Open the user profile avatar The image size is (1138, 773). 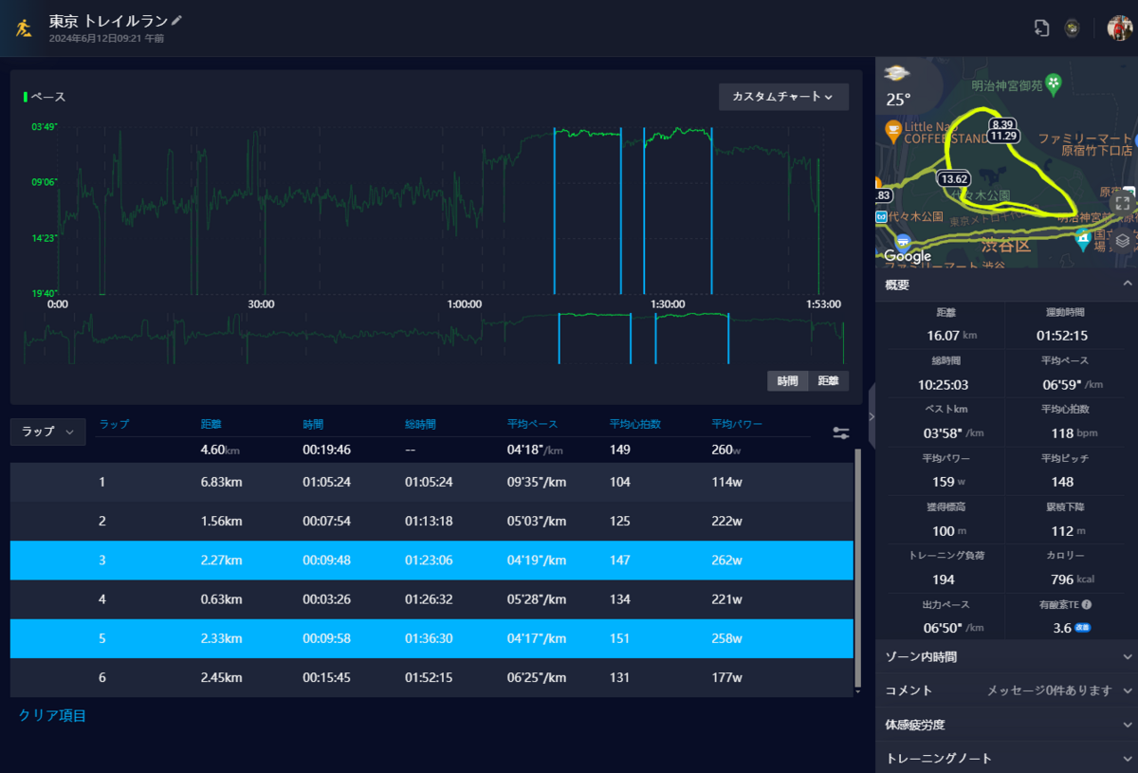[1120, 28]
